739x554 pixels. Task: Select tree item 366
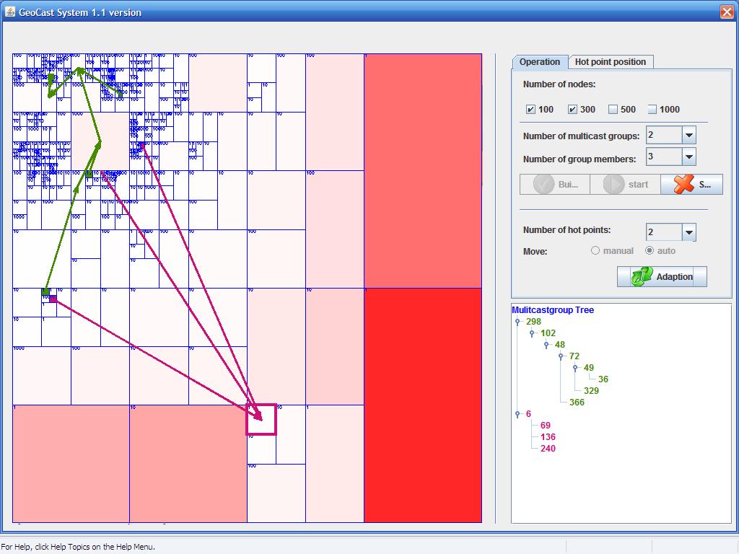pyautogui.click(x=577, y=403)
